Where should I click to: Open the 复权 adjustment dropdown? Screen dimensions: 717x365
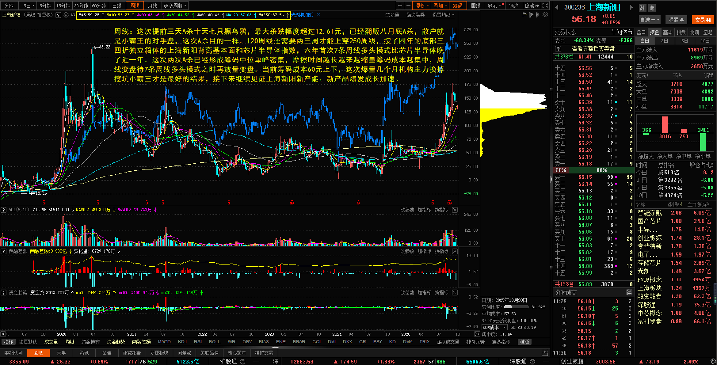coord(422,5)
